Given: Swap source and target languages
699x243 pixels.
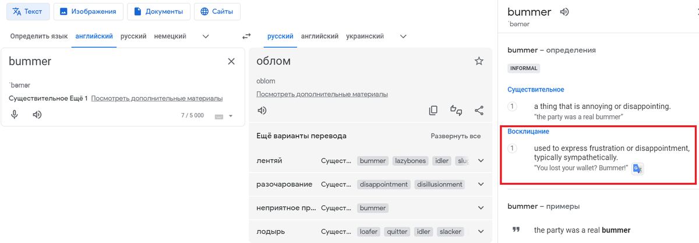Looking at the screenshot, I should click(246, 36).
